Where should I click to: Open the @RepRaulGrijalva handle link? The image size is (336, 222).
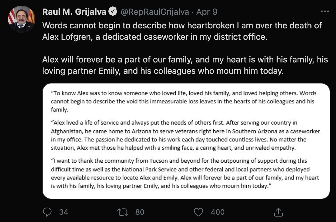(155, 12)
